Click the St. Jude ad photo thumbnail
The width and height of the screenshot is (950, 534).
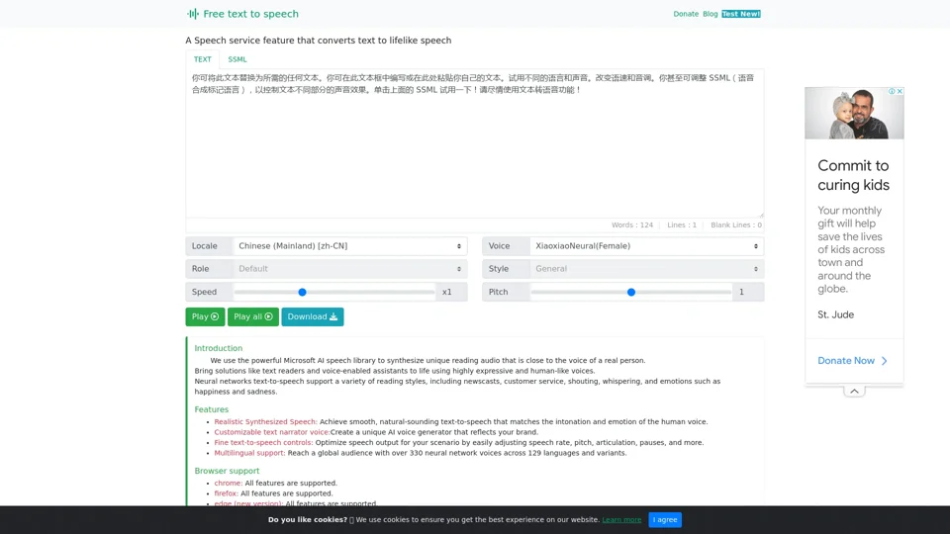(854, 113)
